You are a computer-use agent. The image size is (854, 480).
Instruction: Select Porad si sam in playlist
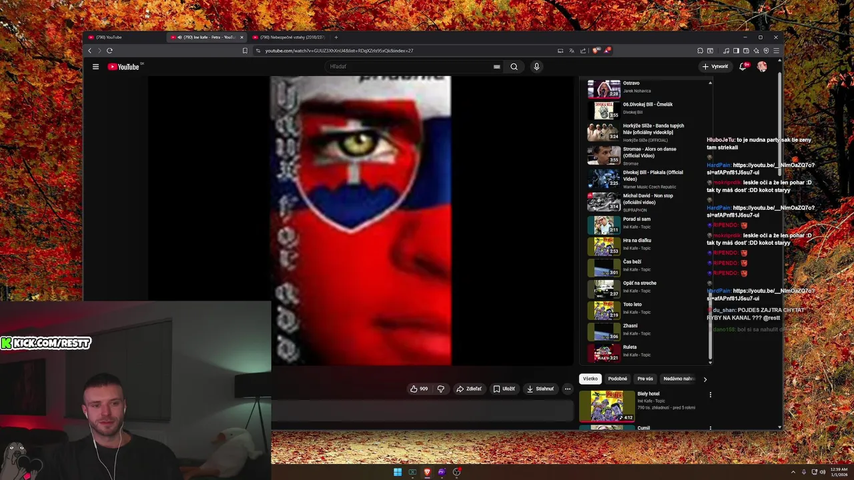tap(646, 225)
